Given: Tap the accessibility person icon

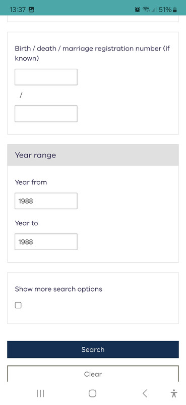Looking at the screenshot, I should (174, 393).
